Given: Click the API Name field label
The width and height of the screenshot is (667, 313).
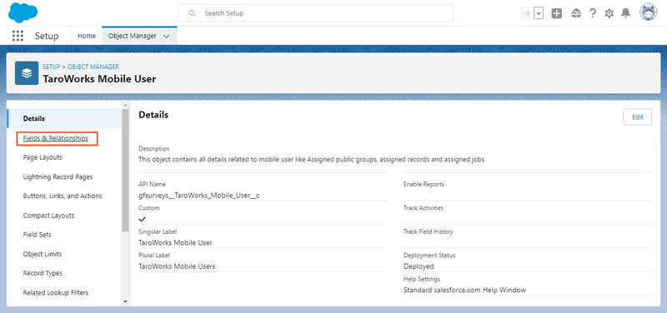Looking at the screenshot, I should [x=153, y=184].
